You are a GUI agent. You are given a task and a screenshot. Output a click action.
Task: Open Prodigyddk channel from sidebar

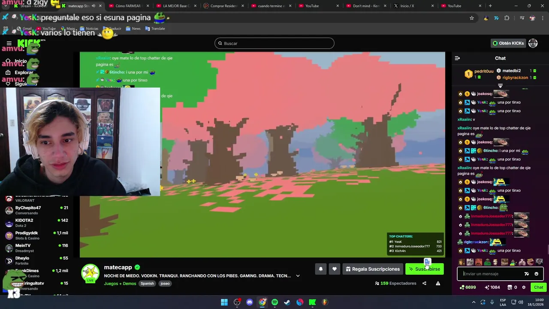[36, 235]
